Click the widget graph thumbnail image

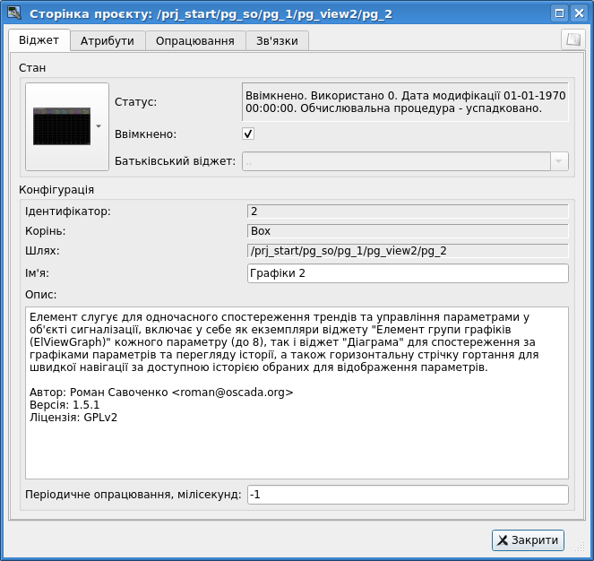(61, 126)
